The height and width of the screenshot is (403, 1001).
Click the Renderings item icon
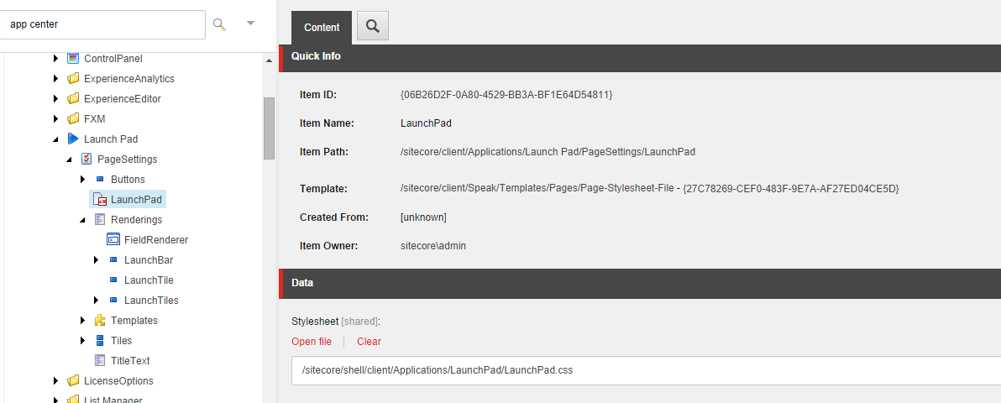[x=100, y=219]
